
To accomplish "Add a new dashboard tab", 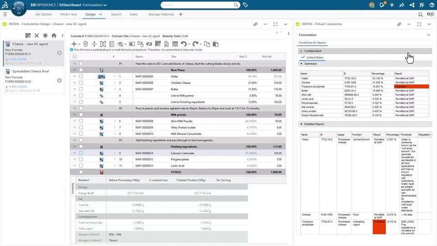I will pos(181,14).
